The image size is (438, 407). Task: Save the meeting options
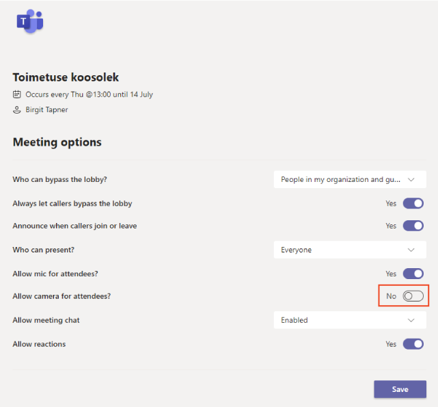(400, 389)
